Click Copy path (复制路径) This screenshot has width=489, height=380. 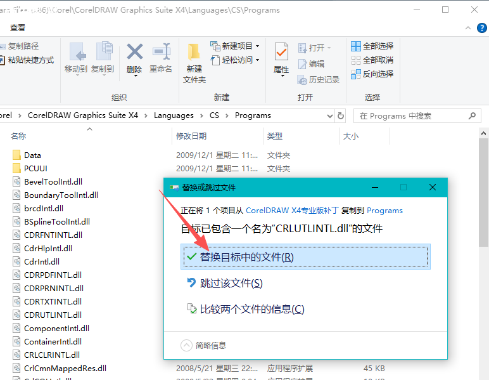pos(20,46)
